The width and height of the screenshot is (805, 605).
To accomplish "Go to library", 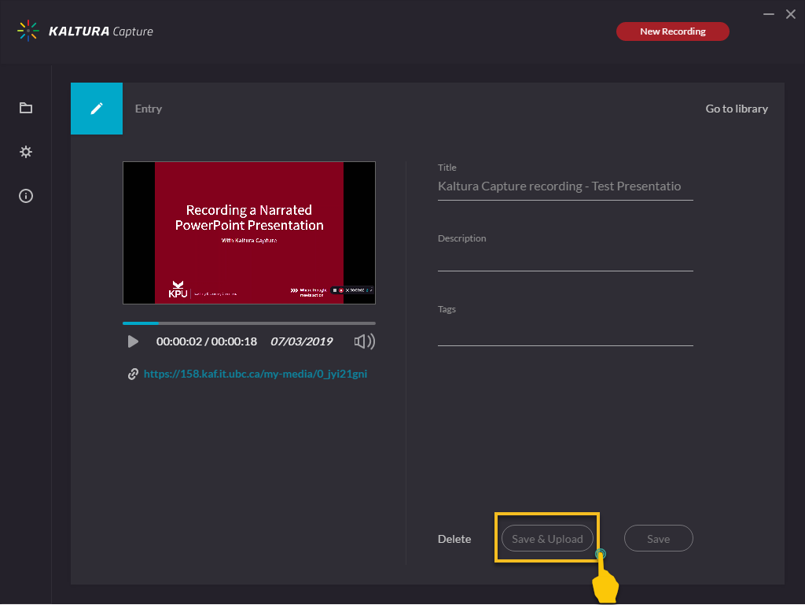I will click(x=737, y=109).
